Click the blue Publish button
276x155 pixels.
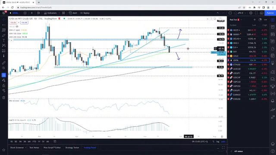tap(270, 13)
